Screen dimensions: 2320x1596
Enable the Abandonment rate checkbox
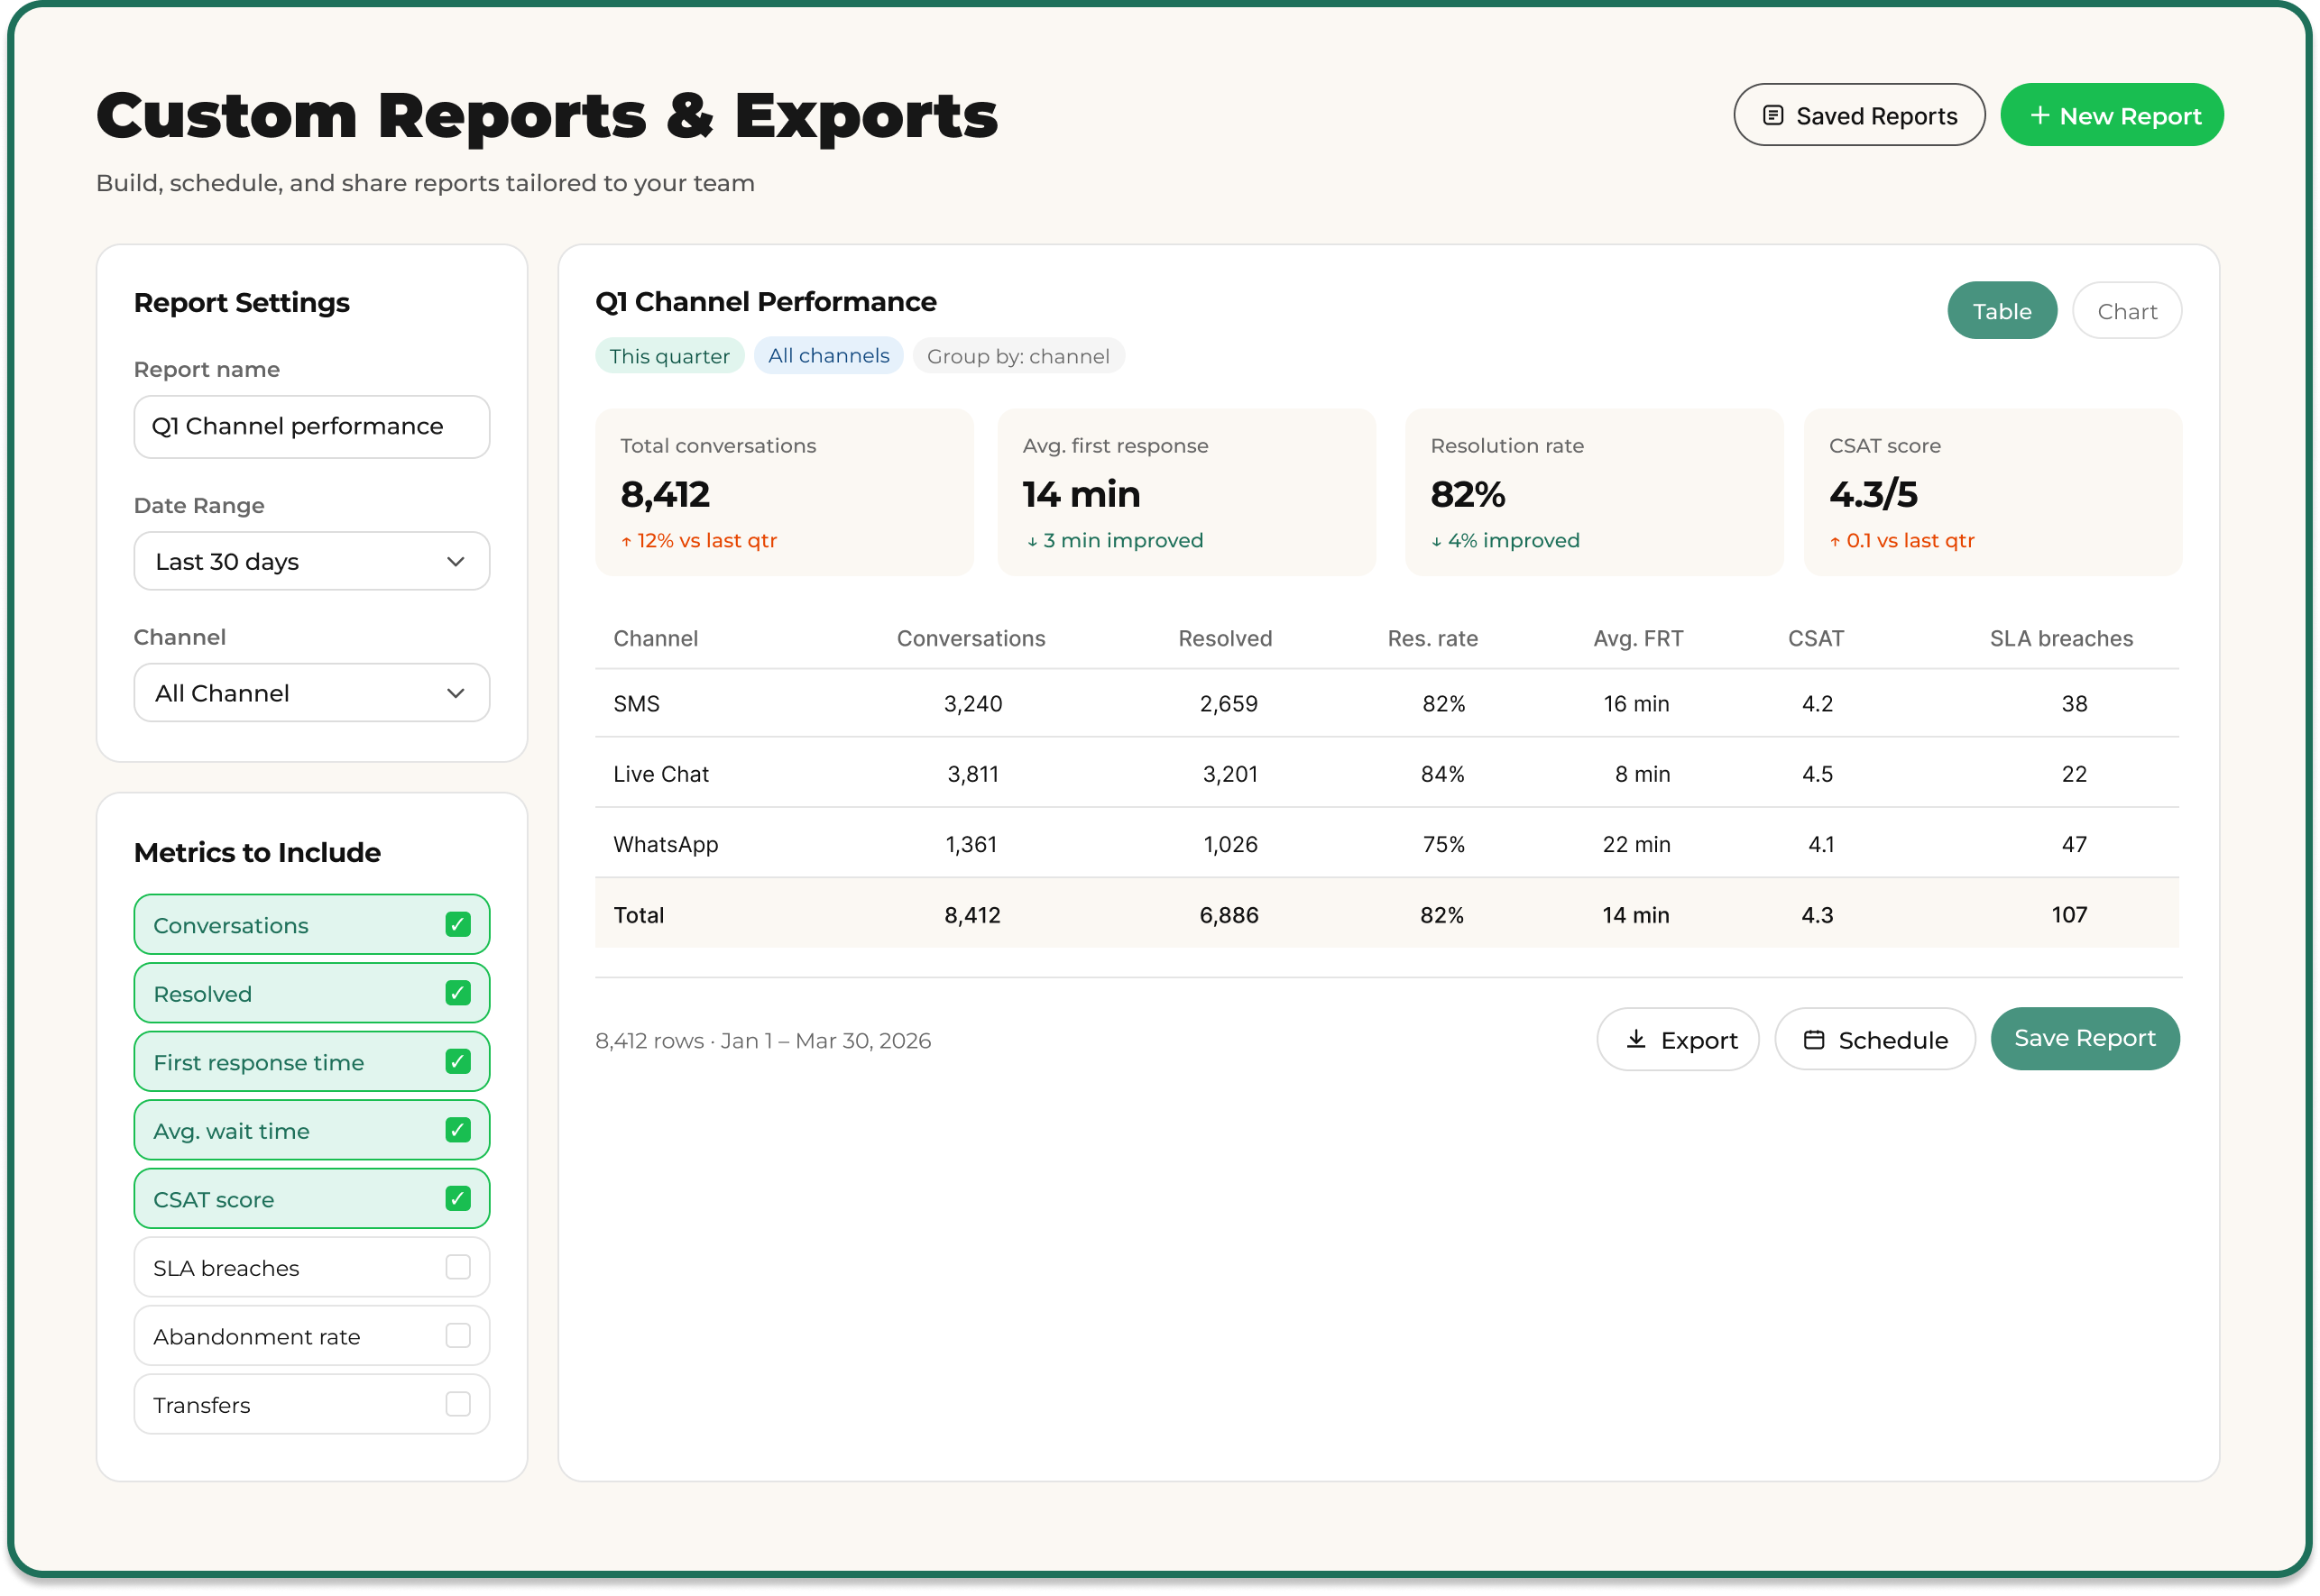pyautogui.click(x=458, y=1336)
